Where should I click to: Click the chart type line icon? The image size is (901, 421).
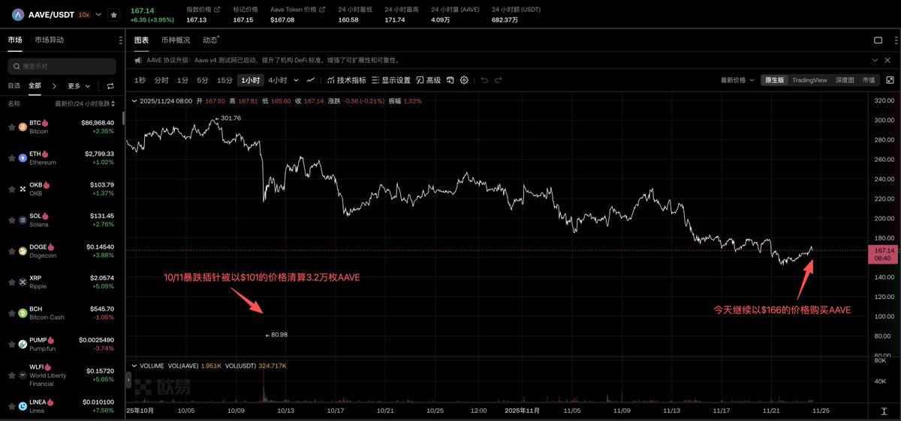(310, 80)
